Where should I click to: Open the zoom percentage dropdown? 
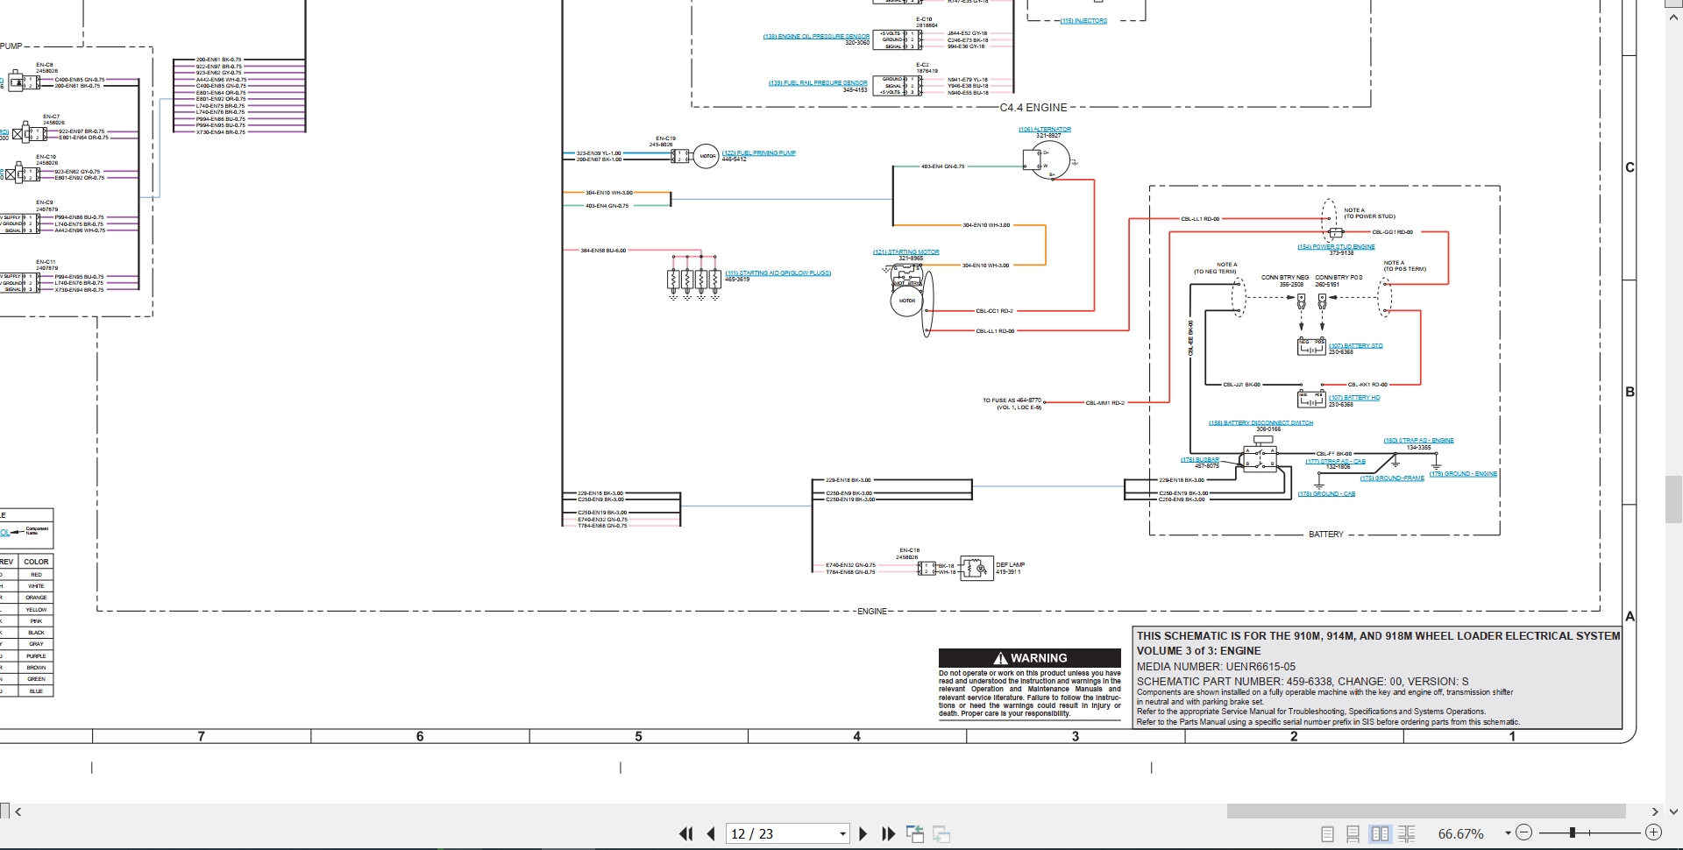[x=1508, y=833]
